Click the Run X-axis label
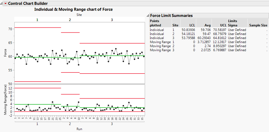The width and height of the screenshot is (269, 132). coord(79,129)
